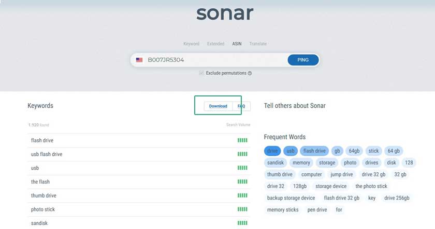This screenshot has height=229, width=435.
Task: Click the 'drive' frequent word tag
Action: [272, 151]
